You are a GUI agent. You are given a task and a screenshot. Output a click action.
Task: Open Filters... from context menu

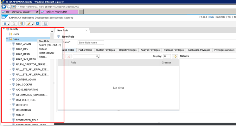43,57
